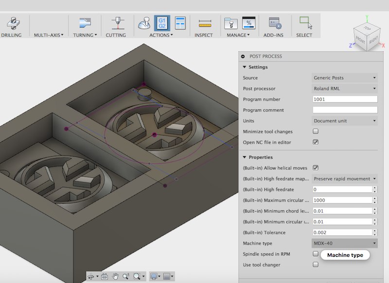Increment the High feedrate stepper
The height and width of the screenshot is (283, 389).
(375, 188)
